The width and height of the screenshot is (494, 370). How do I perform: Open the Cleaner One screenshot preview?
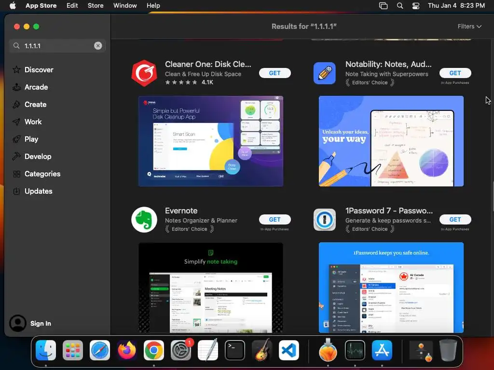coord(211,141)
